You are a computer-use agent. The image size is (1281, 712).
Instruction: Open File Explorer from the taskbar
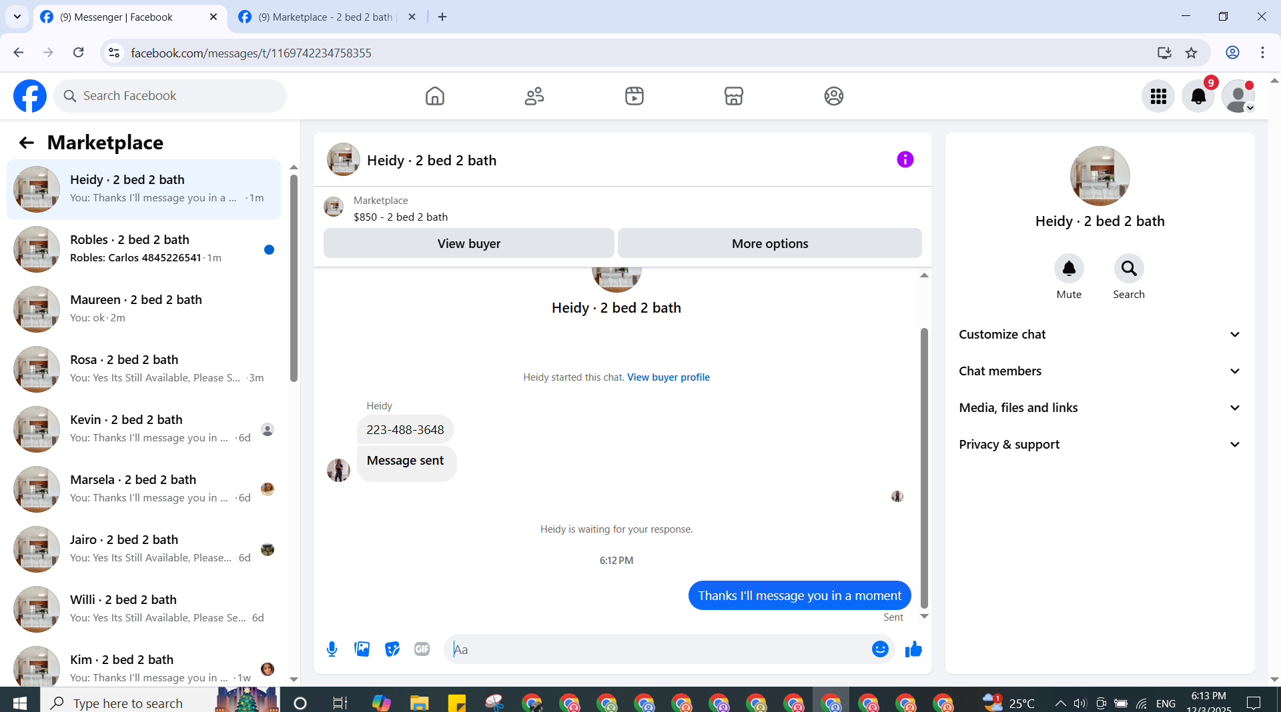pos(419,703)
